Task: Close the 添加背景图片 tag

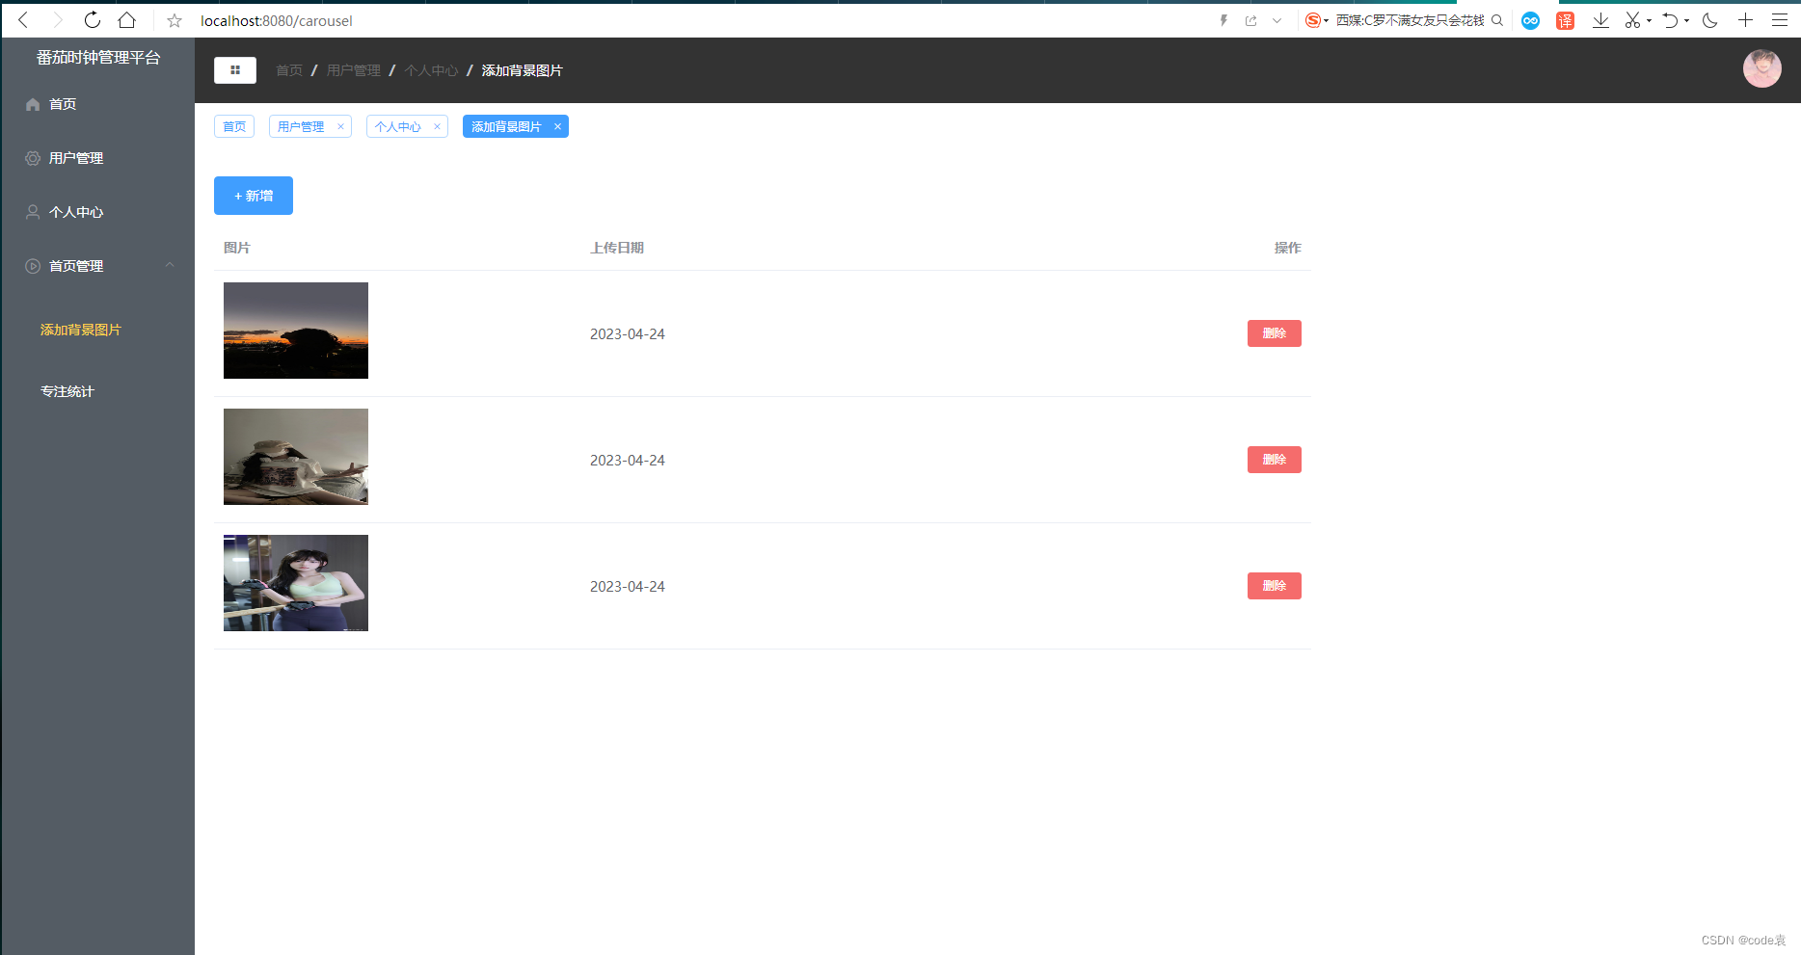Action: [x=557, y=126]
